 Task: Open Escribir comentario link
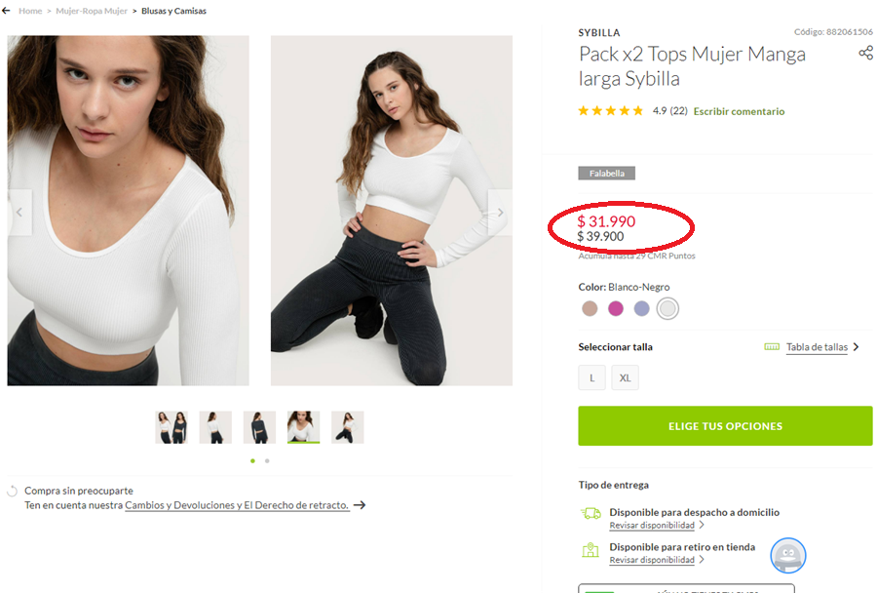point(739,111)
